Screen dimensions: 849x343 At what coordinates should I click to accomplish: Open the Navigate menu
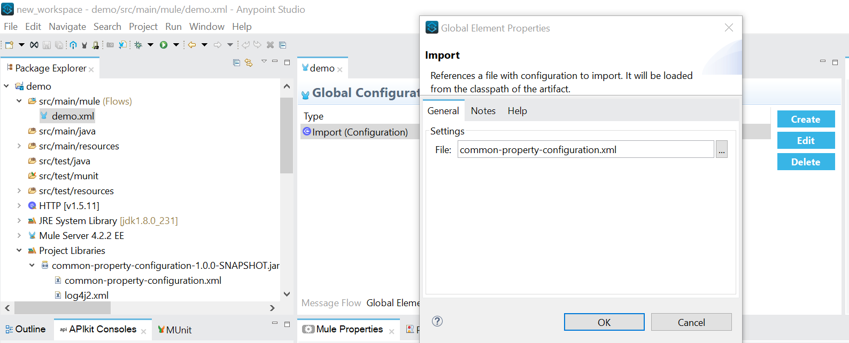(67, 27)
